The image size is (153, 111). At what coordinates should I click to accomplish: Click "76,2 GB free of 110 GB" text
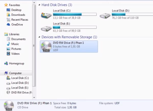pos(125,18)
